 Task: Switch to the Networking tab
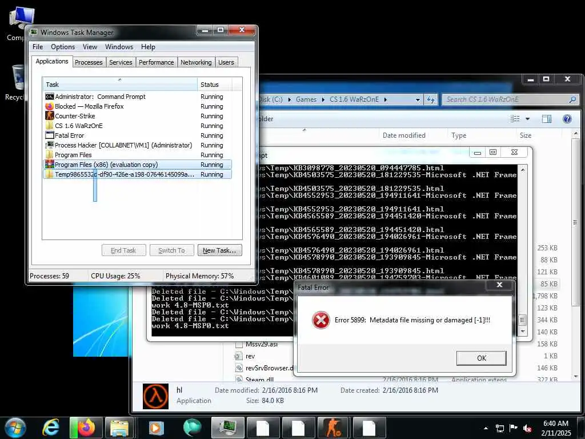(x=196, y=62)
